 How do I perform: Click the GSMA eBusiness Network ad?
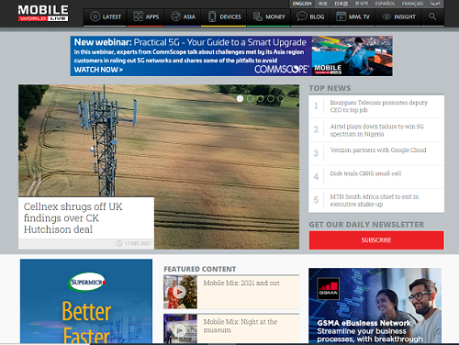pyautogui.click(x=375, y=306)
